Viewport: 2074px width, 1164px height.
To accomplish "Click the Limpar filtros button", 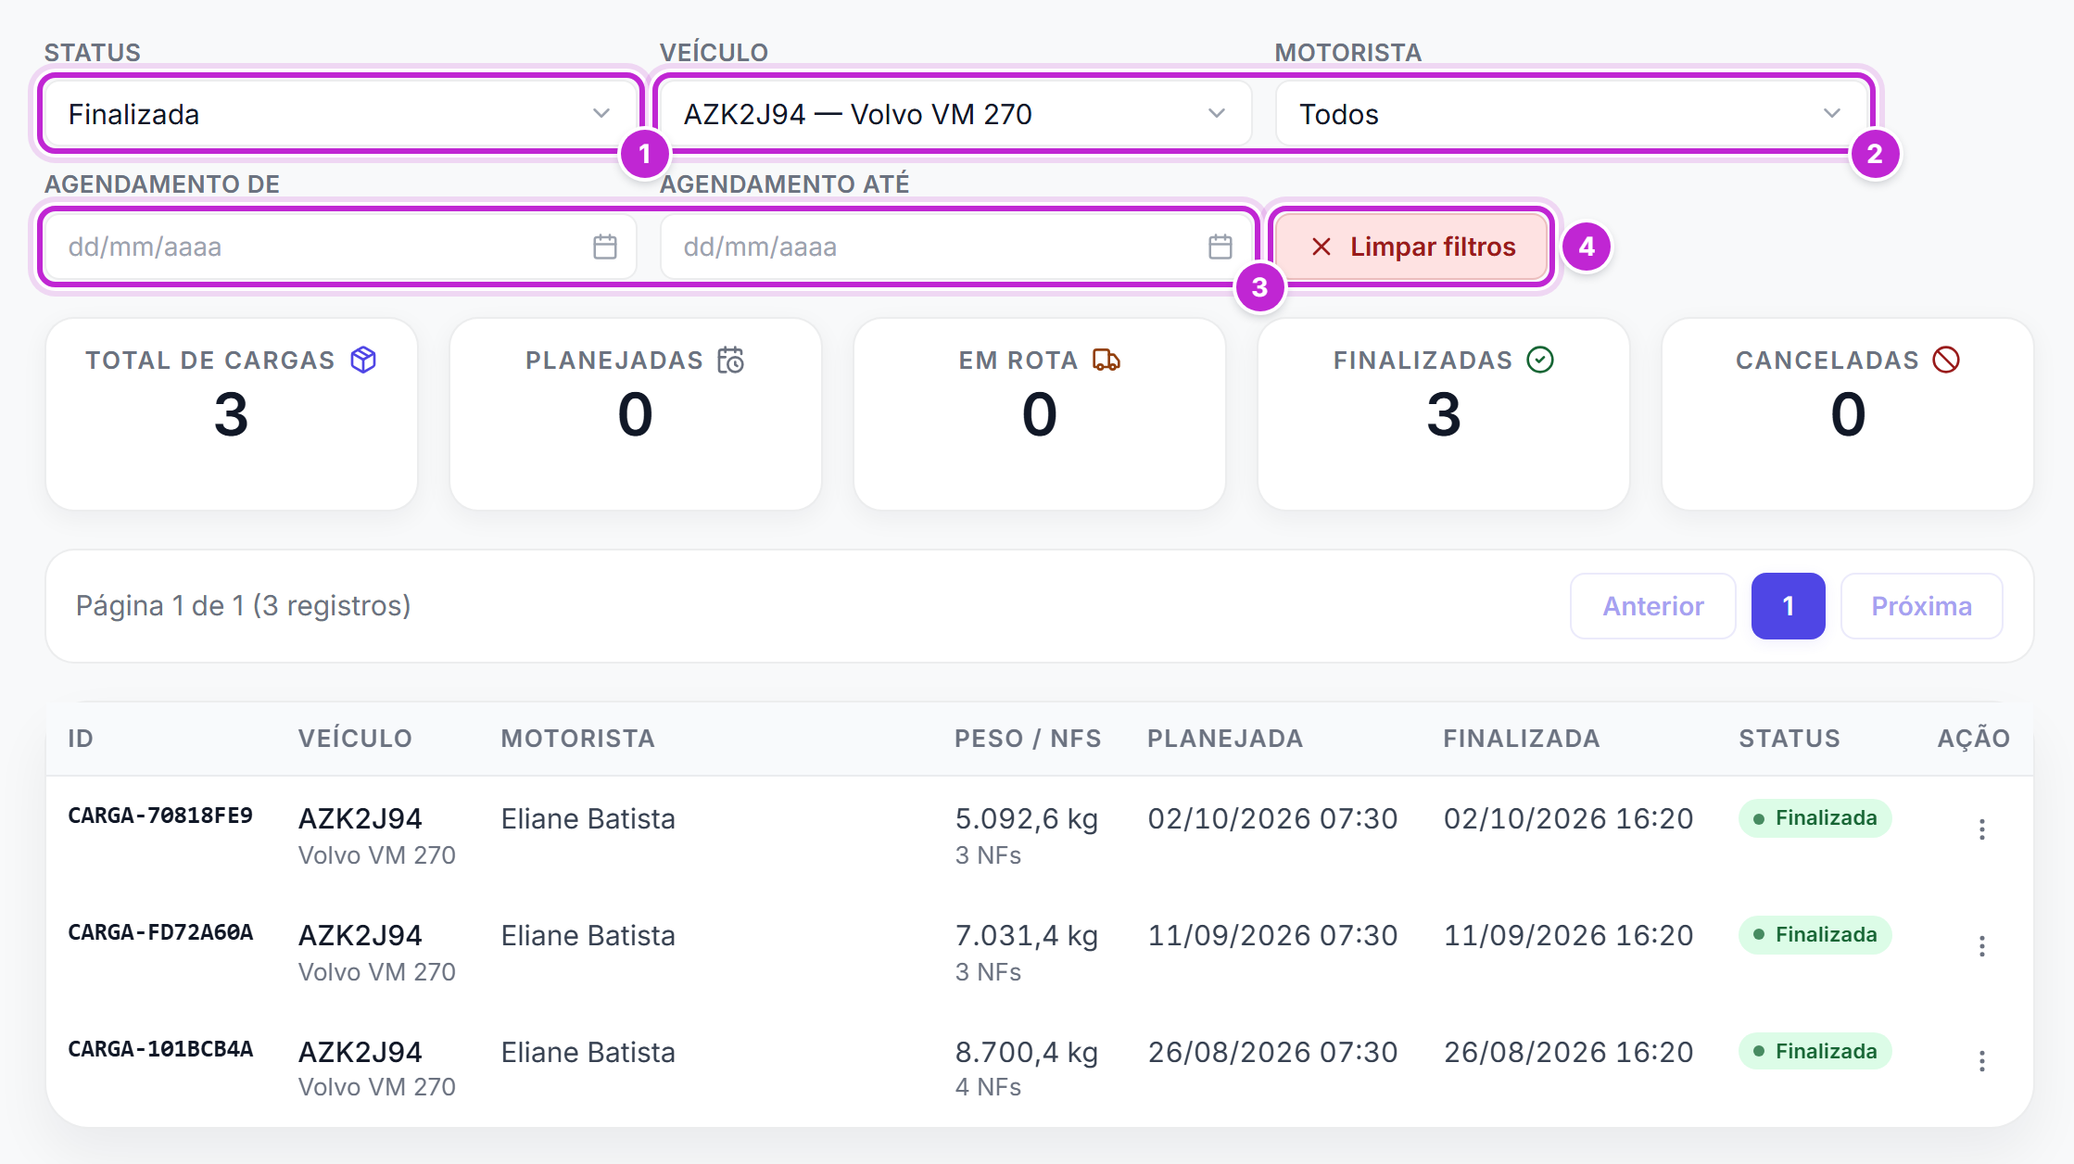I will pos(1412,247).
